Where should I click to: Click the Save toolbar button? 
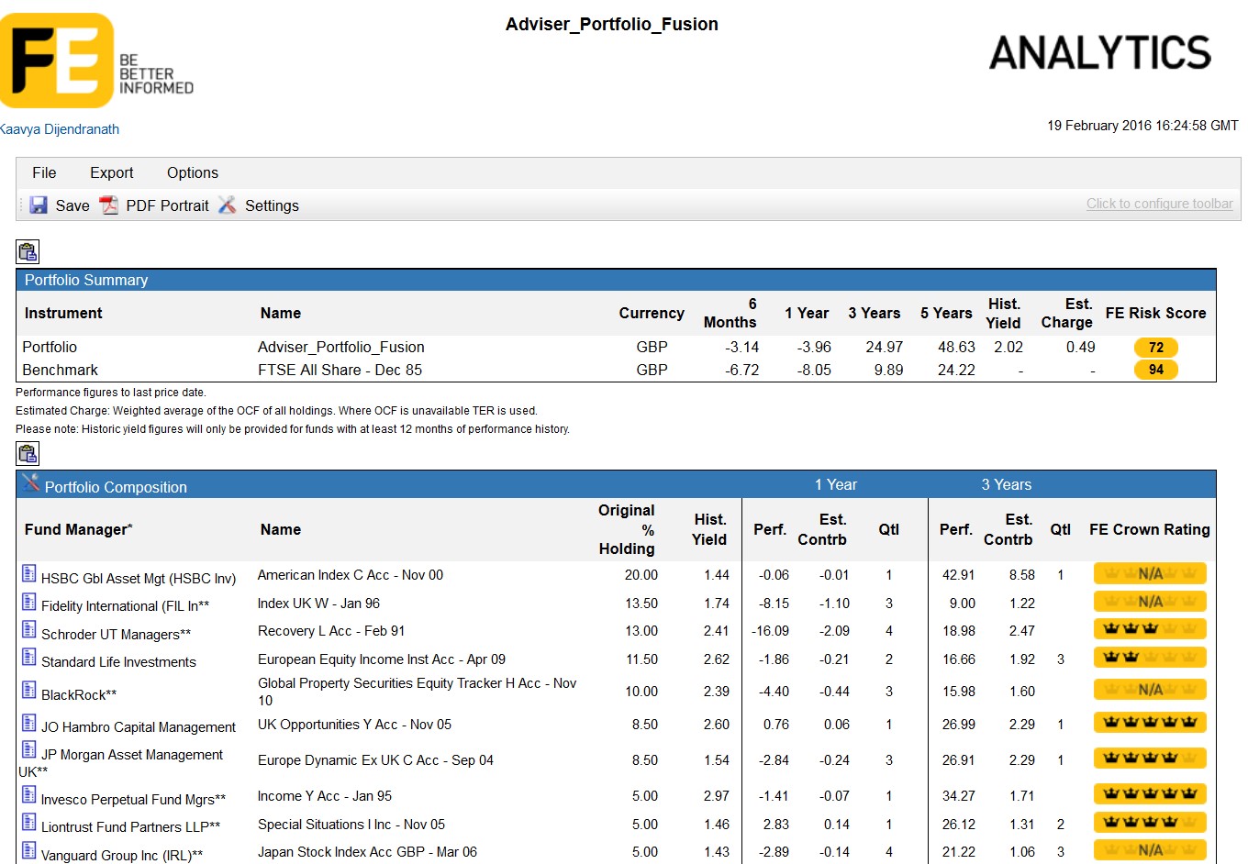click(x=60, y=205)
